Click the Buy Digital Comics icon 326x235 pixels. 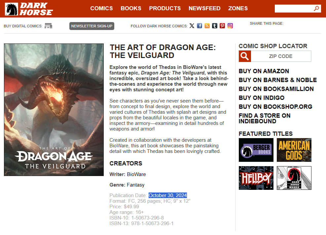point(49,26)
